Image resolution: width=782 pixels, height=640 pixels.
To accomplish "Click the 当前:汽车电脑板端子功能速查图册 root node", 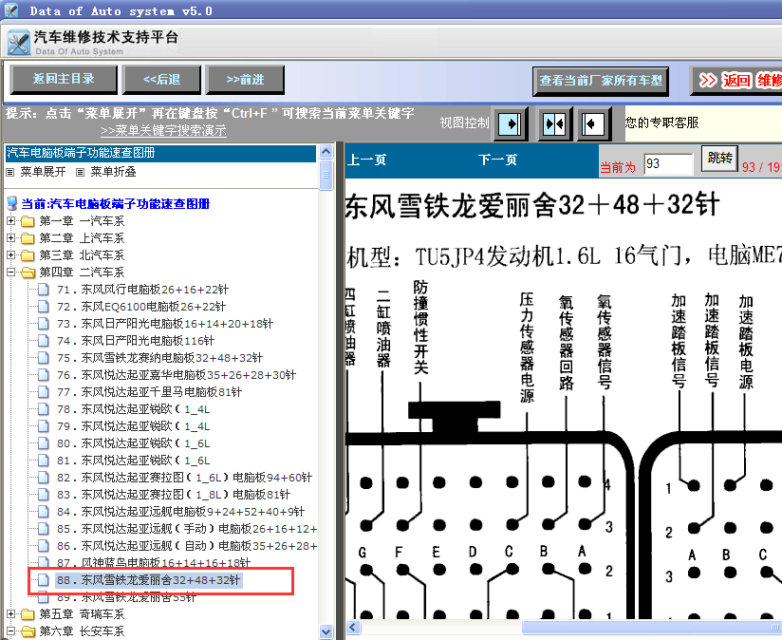I will point(115,203).
